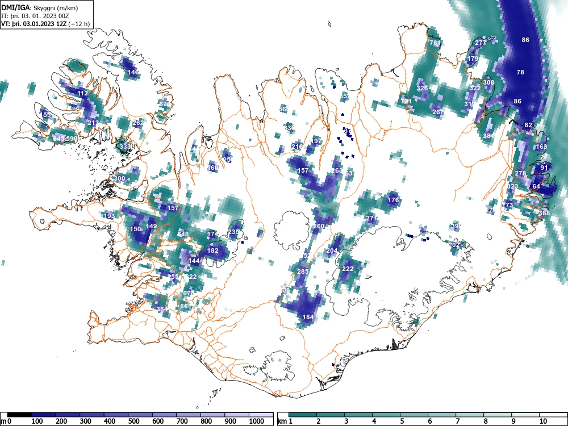Select the teal swatch between km 4 and 5
Viewport: 568px width, 426px height.
coord(386,415)
